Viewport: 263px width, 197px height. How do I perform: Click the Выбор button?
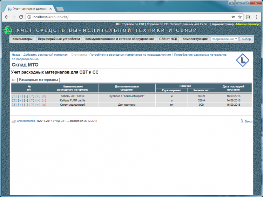tap(246, 39)
